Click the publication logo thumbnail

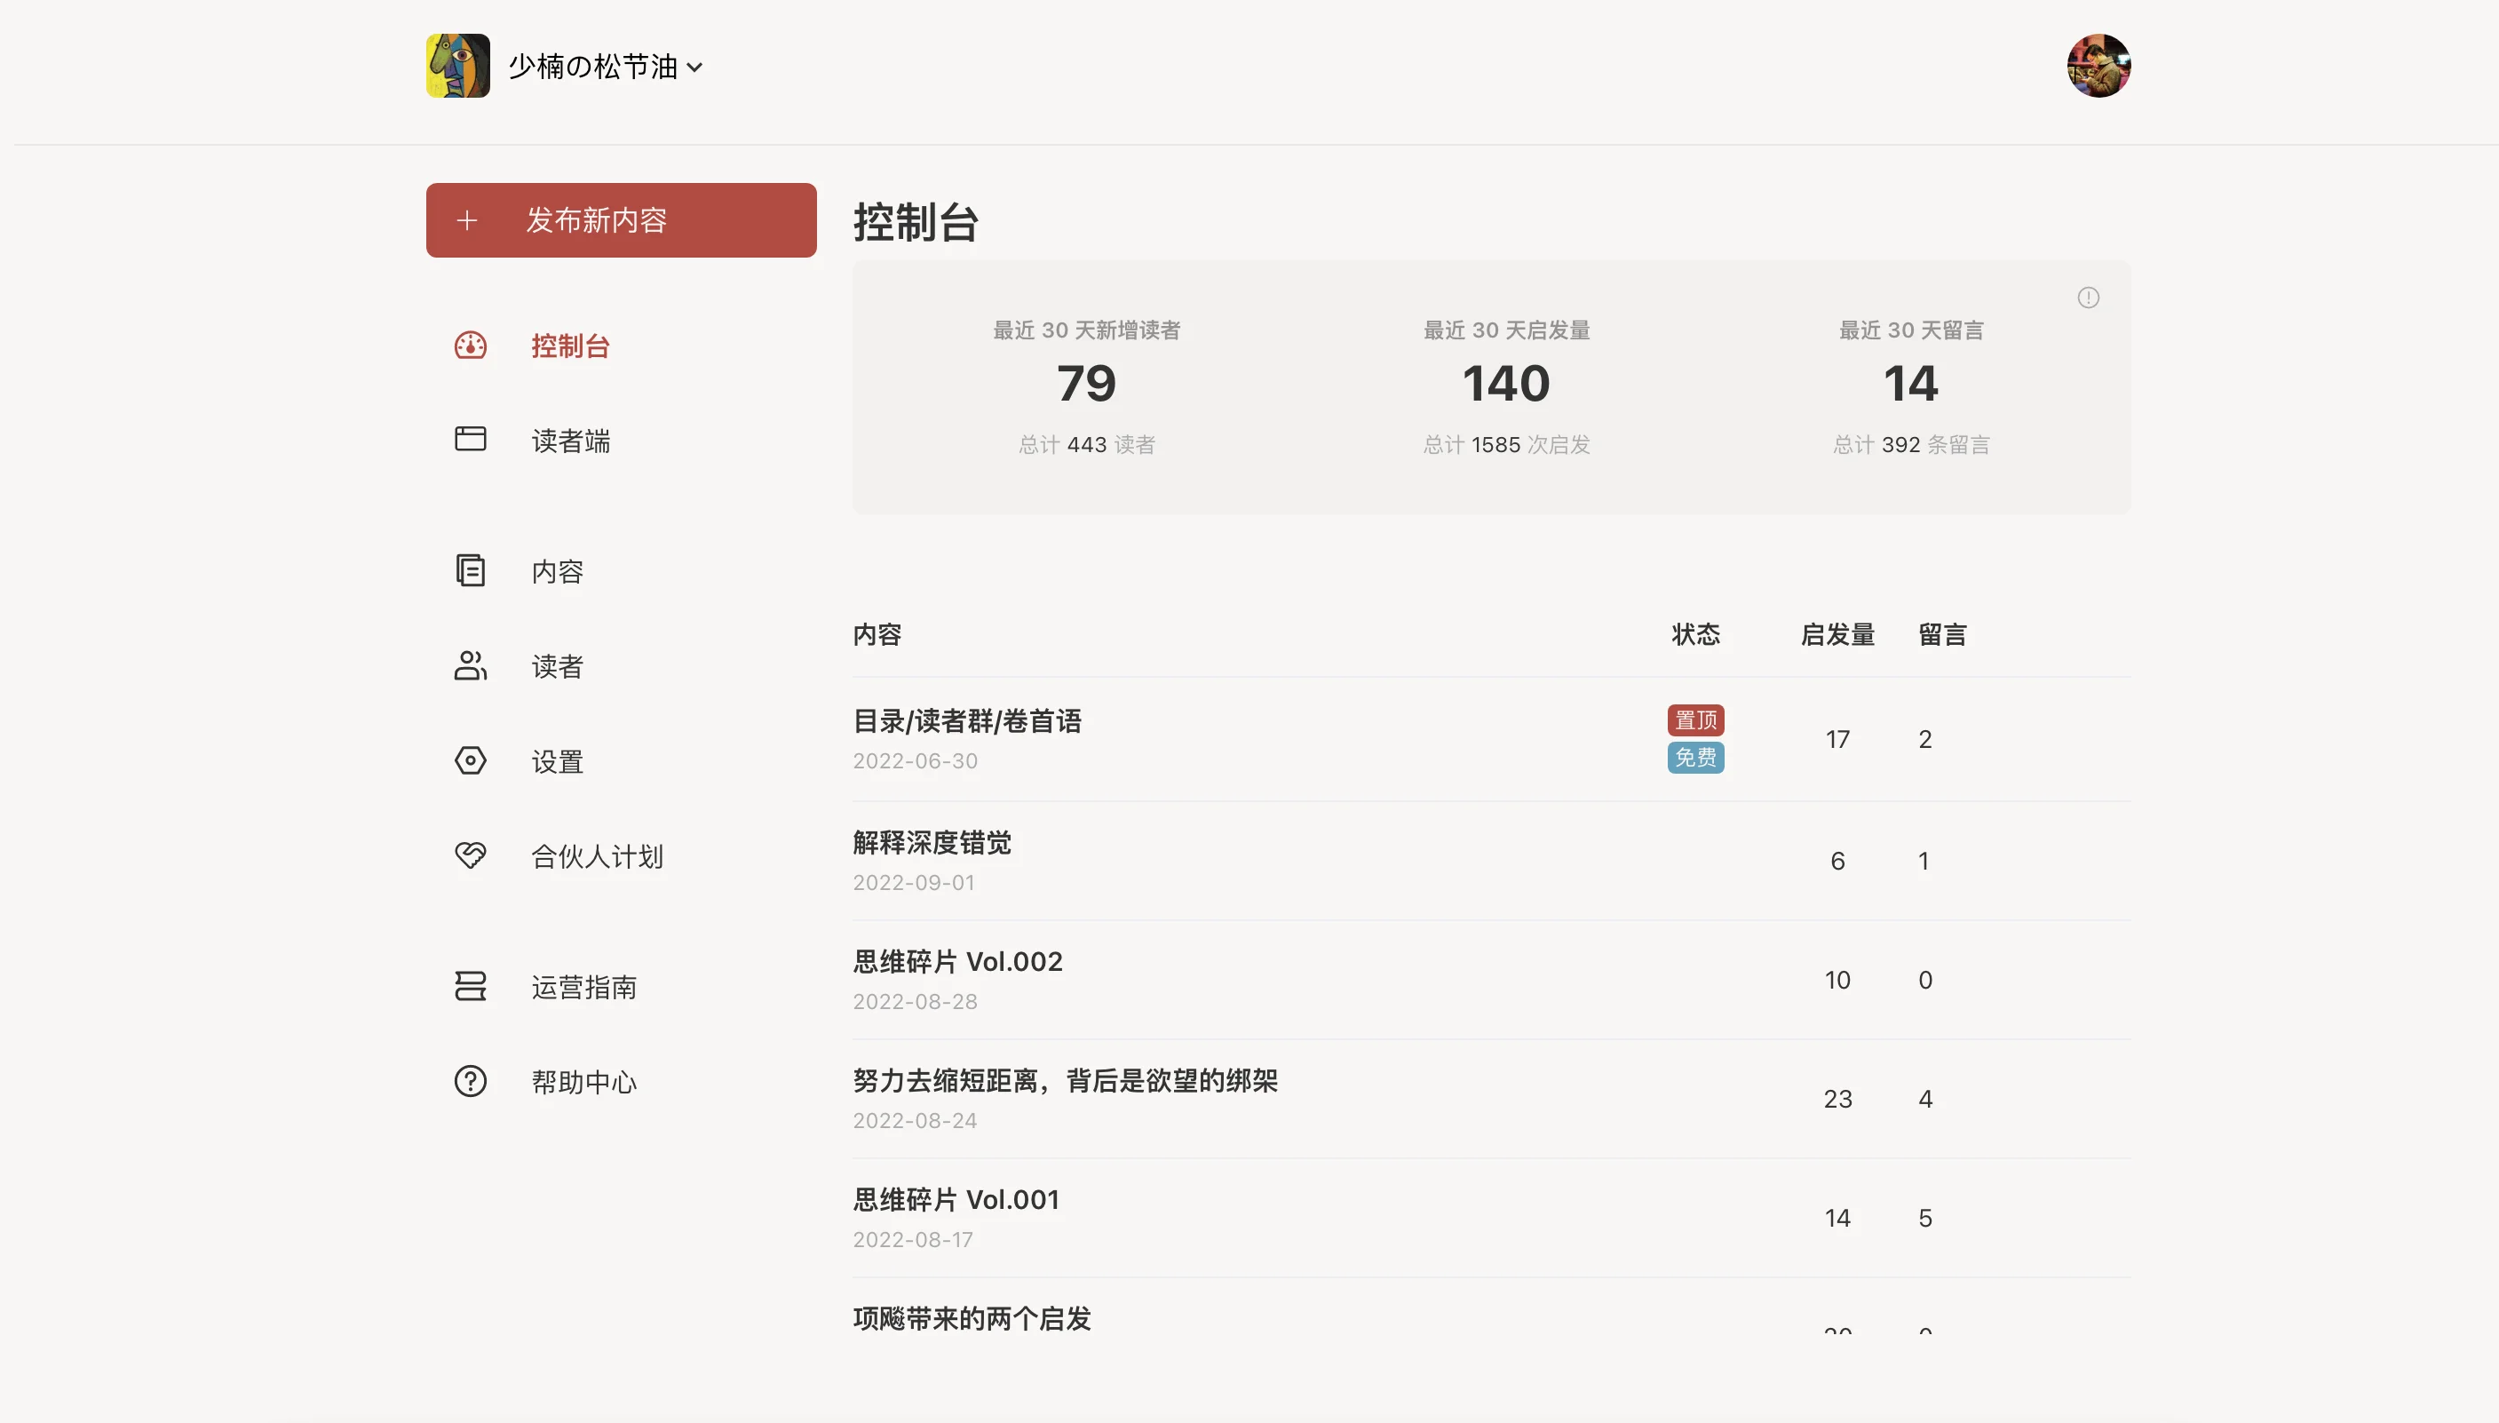(457, 66)
